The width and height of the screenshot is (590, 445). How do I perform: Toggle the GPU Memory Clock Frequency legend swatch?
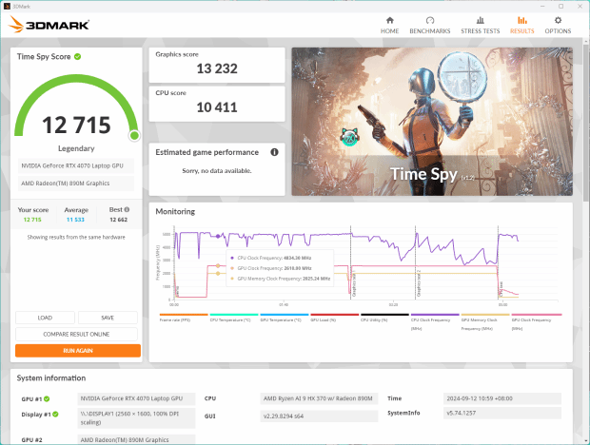pyautogui.click(x=485, y=315)
